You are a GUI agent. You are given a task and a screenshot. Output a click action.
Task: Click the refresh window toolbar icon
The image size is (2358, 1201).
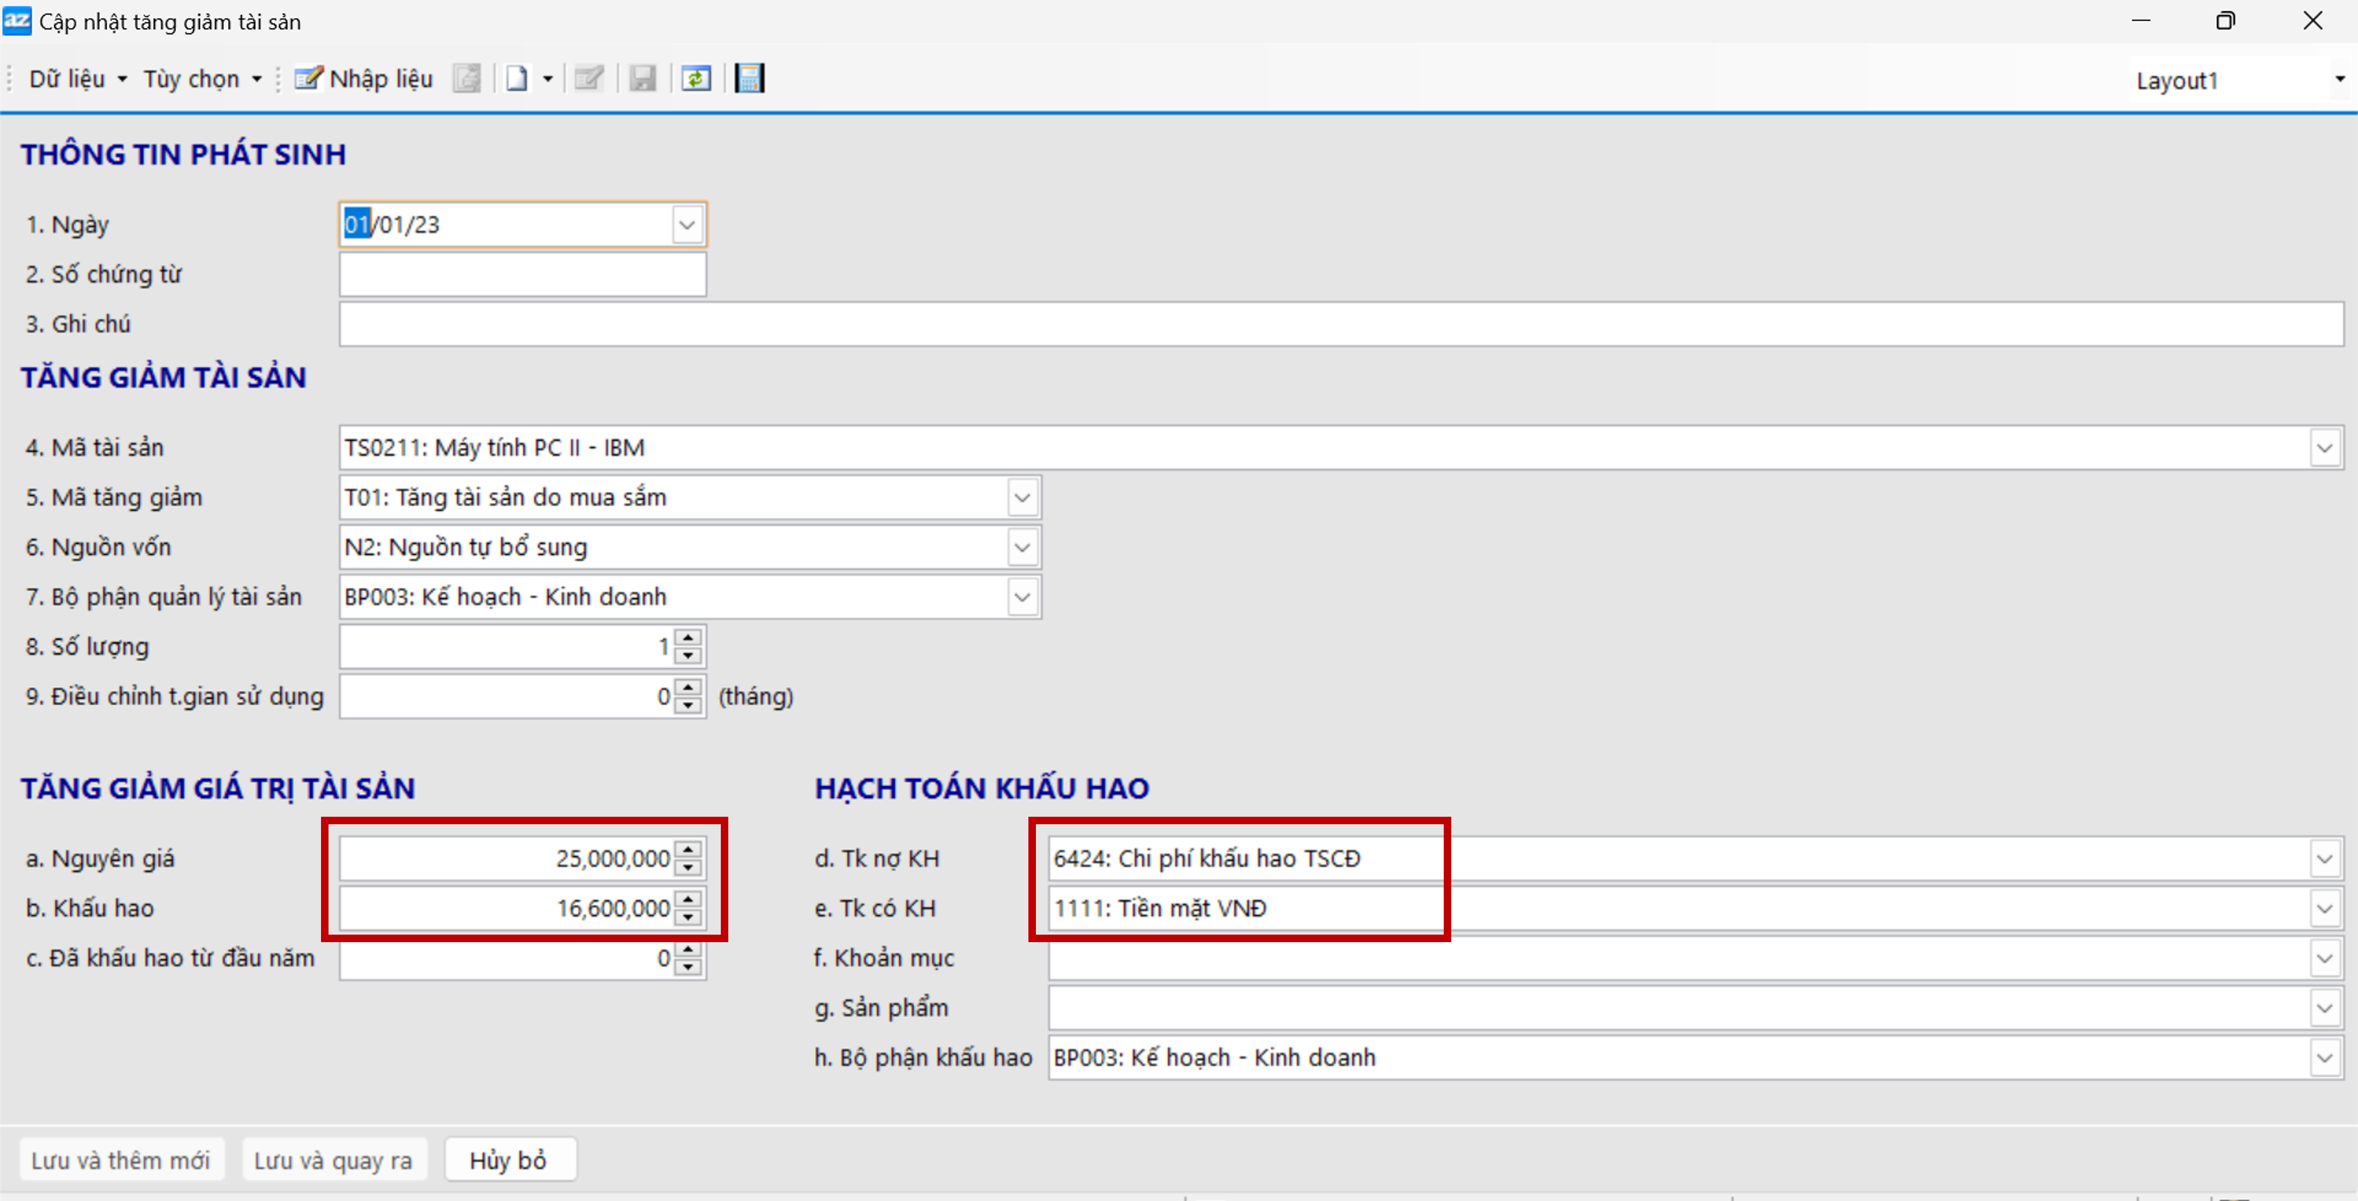696,79
